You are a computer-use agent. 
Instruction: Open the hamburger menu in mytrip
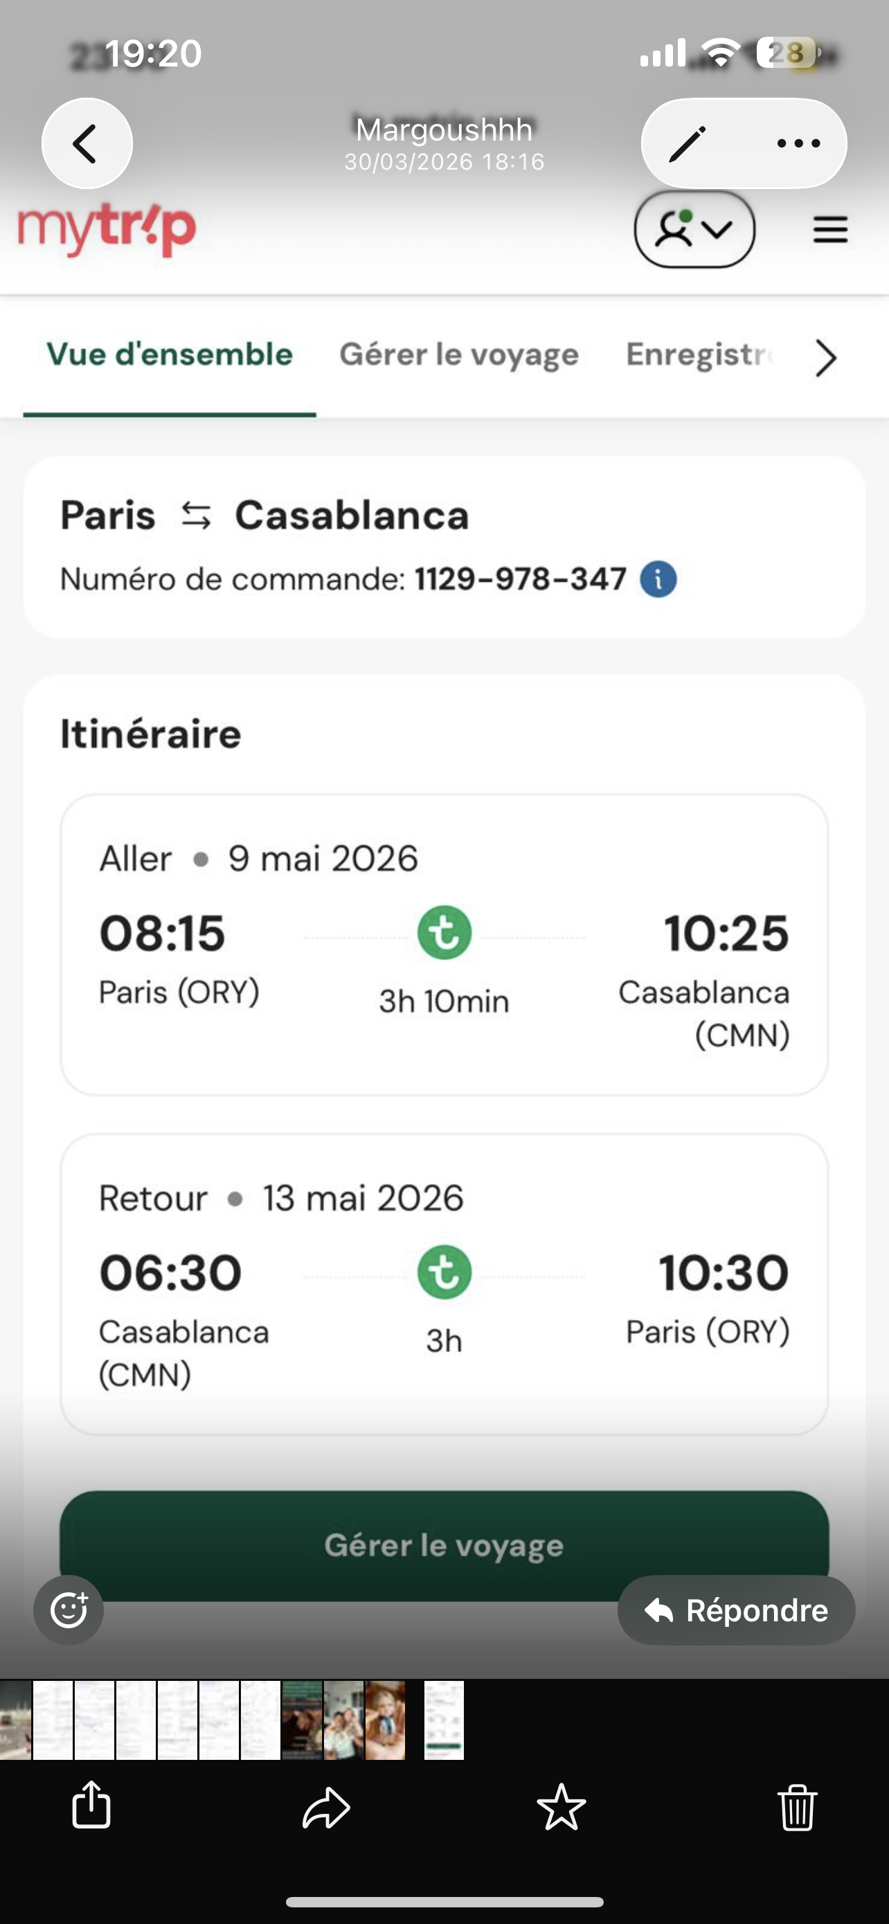(x=830, y=229)
